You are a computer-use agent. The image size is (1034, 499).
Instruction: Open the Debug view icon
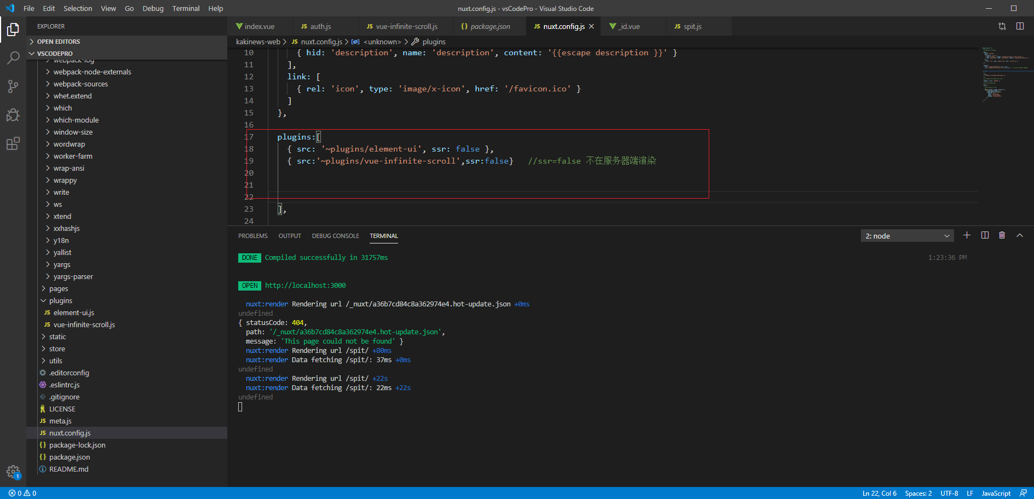(13, 115)
